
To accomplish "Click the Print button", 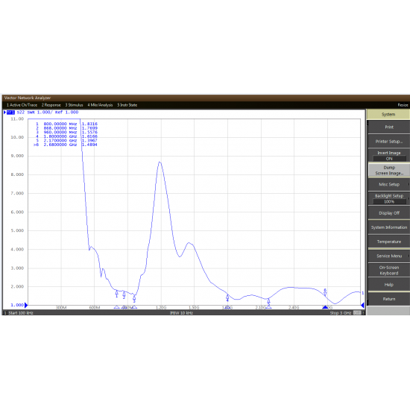I will [389, 127].
